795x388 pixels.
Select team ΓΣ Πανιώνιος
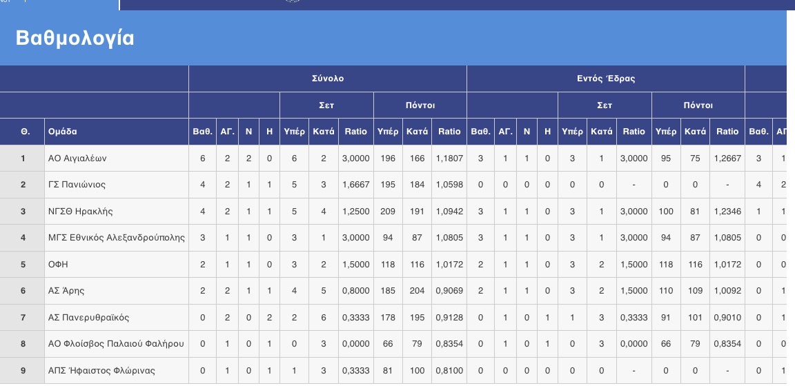coord(77,185)
